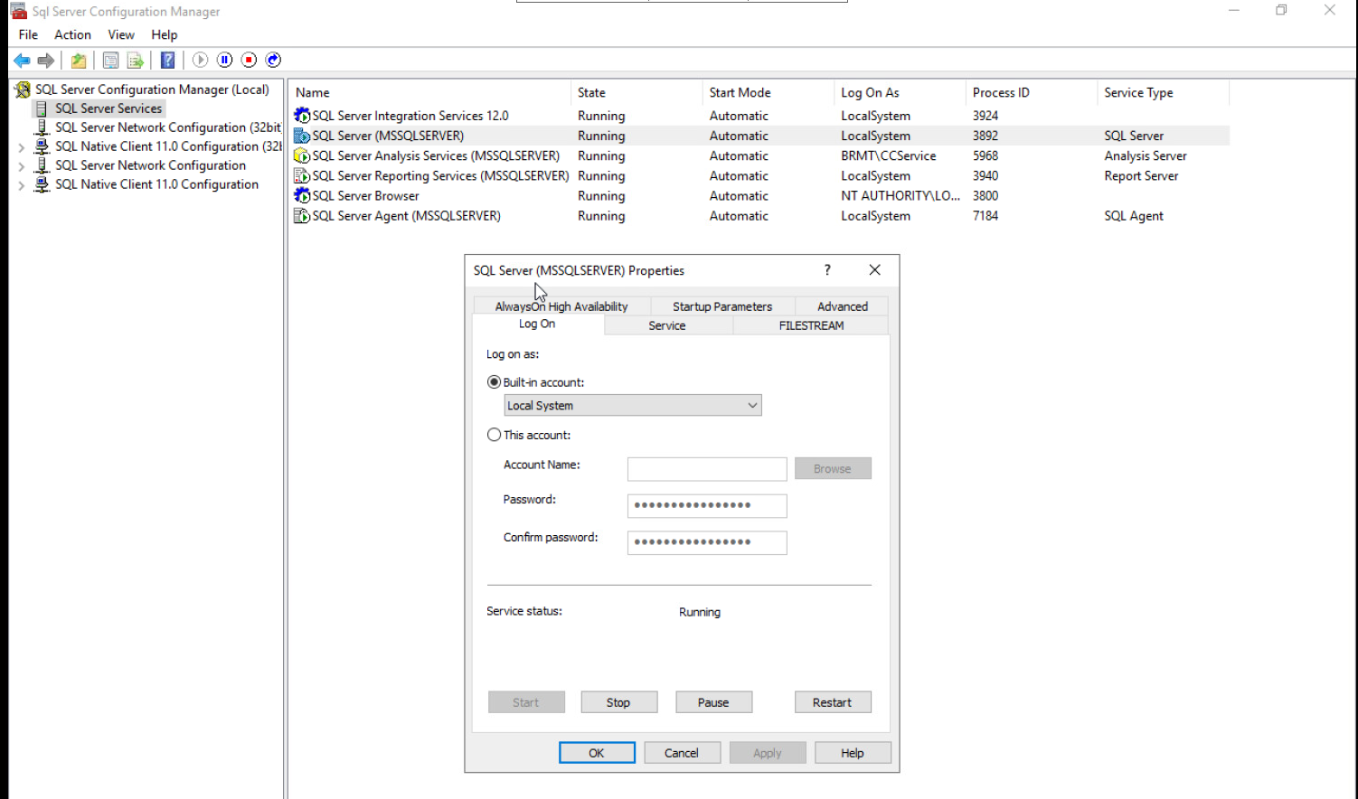Expand SQL Native Client 11.0 Configuration (32bit) node
The height and width of the screenshot is (799, 1358).
point(22,146)
